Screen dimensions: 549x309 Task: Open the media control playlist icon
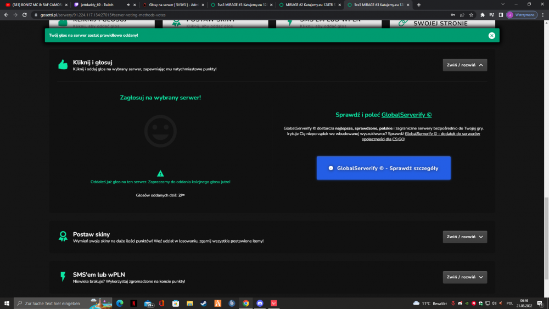click(491, 15)
